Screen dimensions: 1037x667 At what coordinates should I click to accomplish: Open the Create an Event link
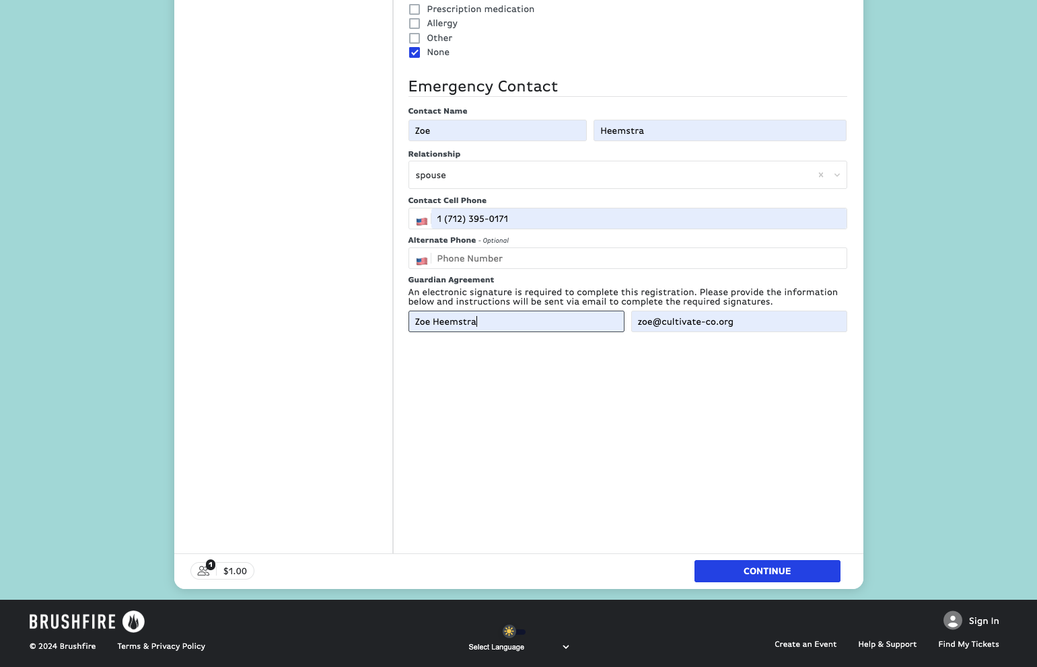pos(806,644)
